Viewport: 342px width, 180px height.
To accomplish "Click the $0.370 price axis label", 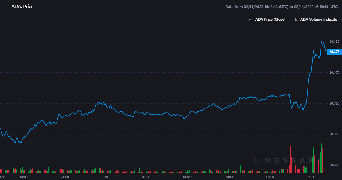I will click(x=334, y=72).
